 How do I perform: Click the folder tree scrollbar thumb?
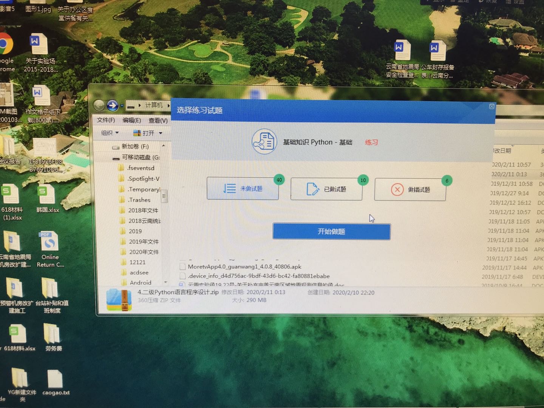pyautogui.click(x=164, y=196)
